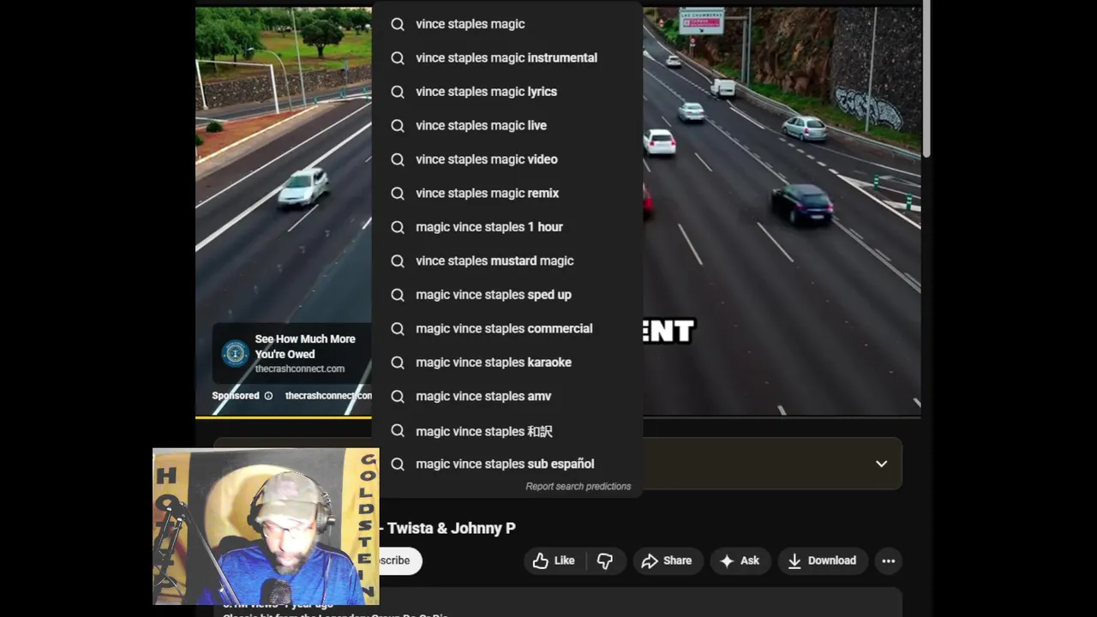Image resolution: width=1097 pixels, height=617 pixels.
Task: Choose "vince staples magic instrumental" suggestion
Action: tap(507, 57)
